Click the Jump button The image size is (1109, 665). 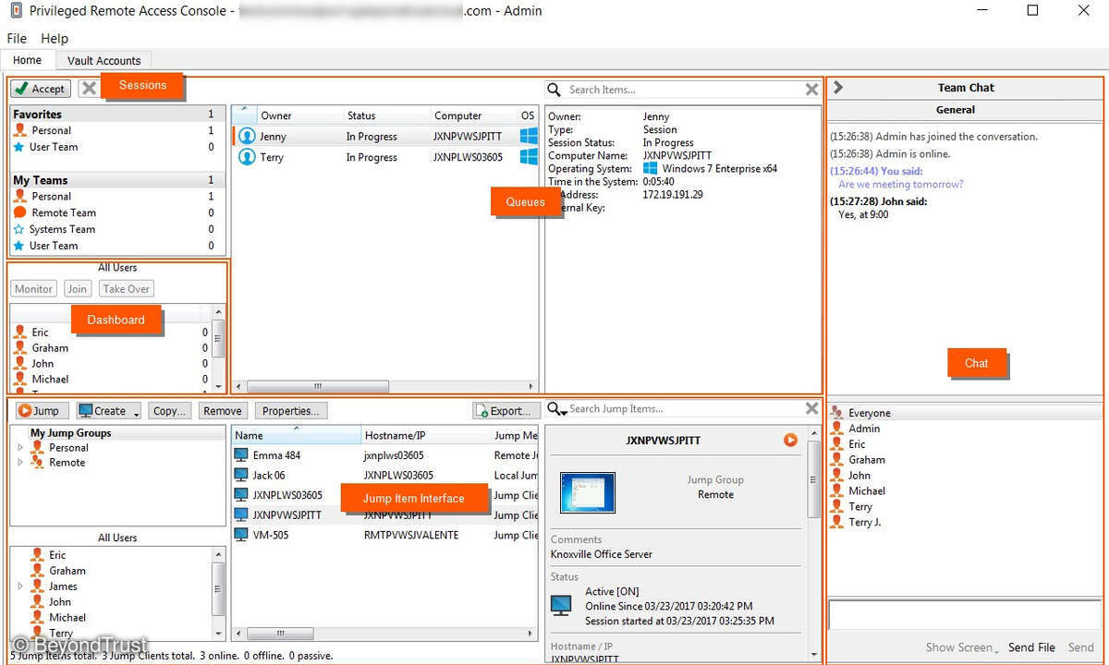click(40, 411)
